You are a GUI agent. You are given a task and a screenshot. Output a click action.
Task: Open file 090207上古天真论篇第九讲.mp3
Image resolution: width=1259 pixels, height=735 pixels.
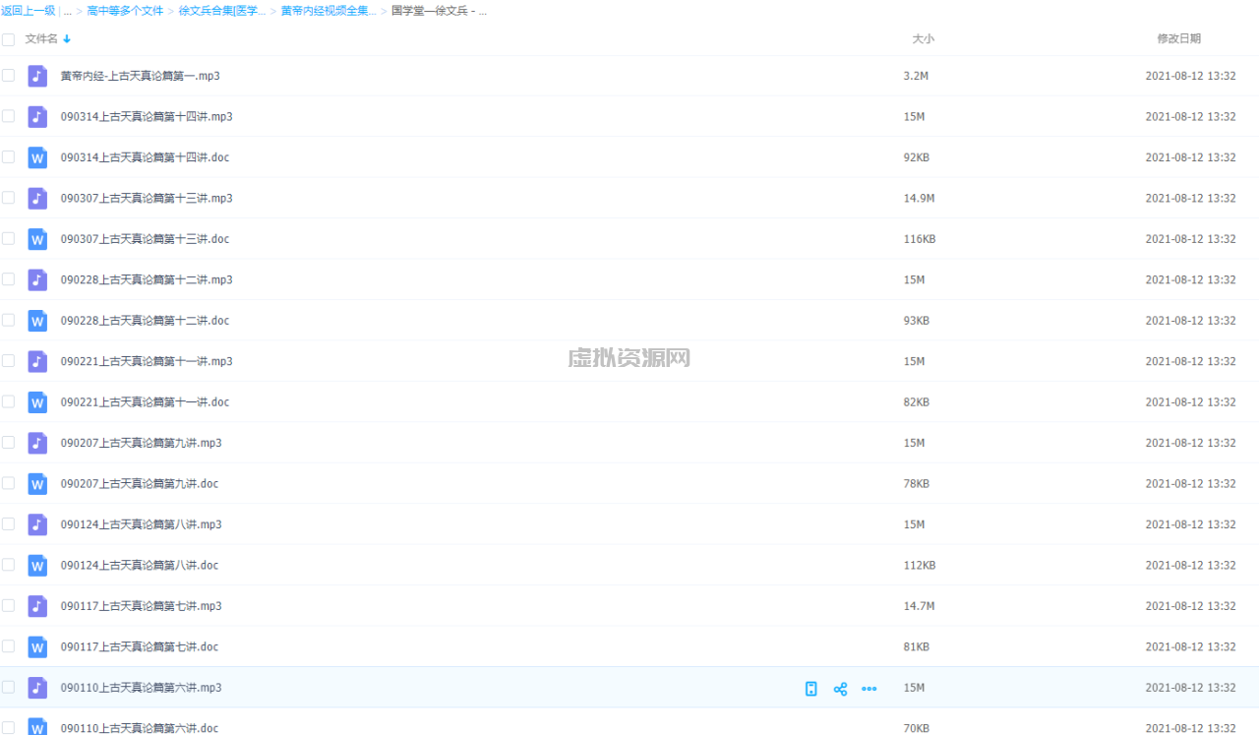tap(142, 443)
